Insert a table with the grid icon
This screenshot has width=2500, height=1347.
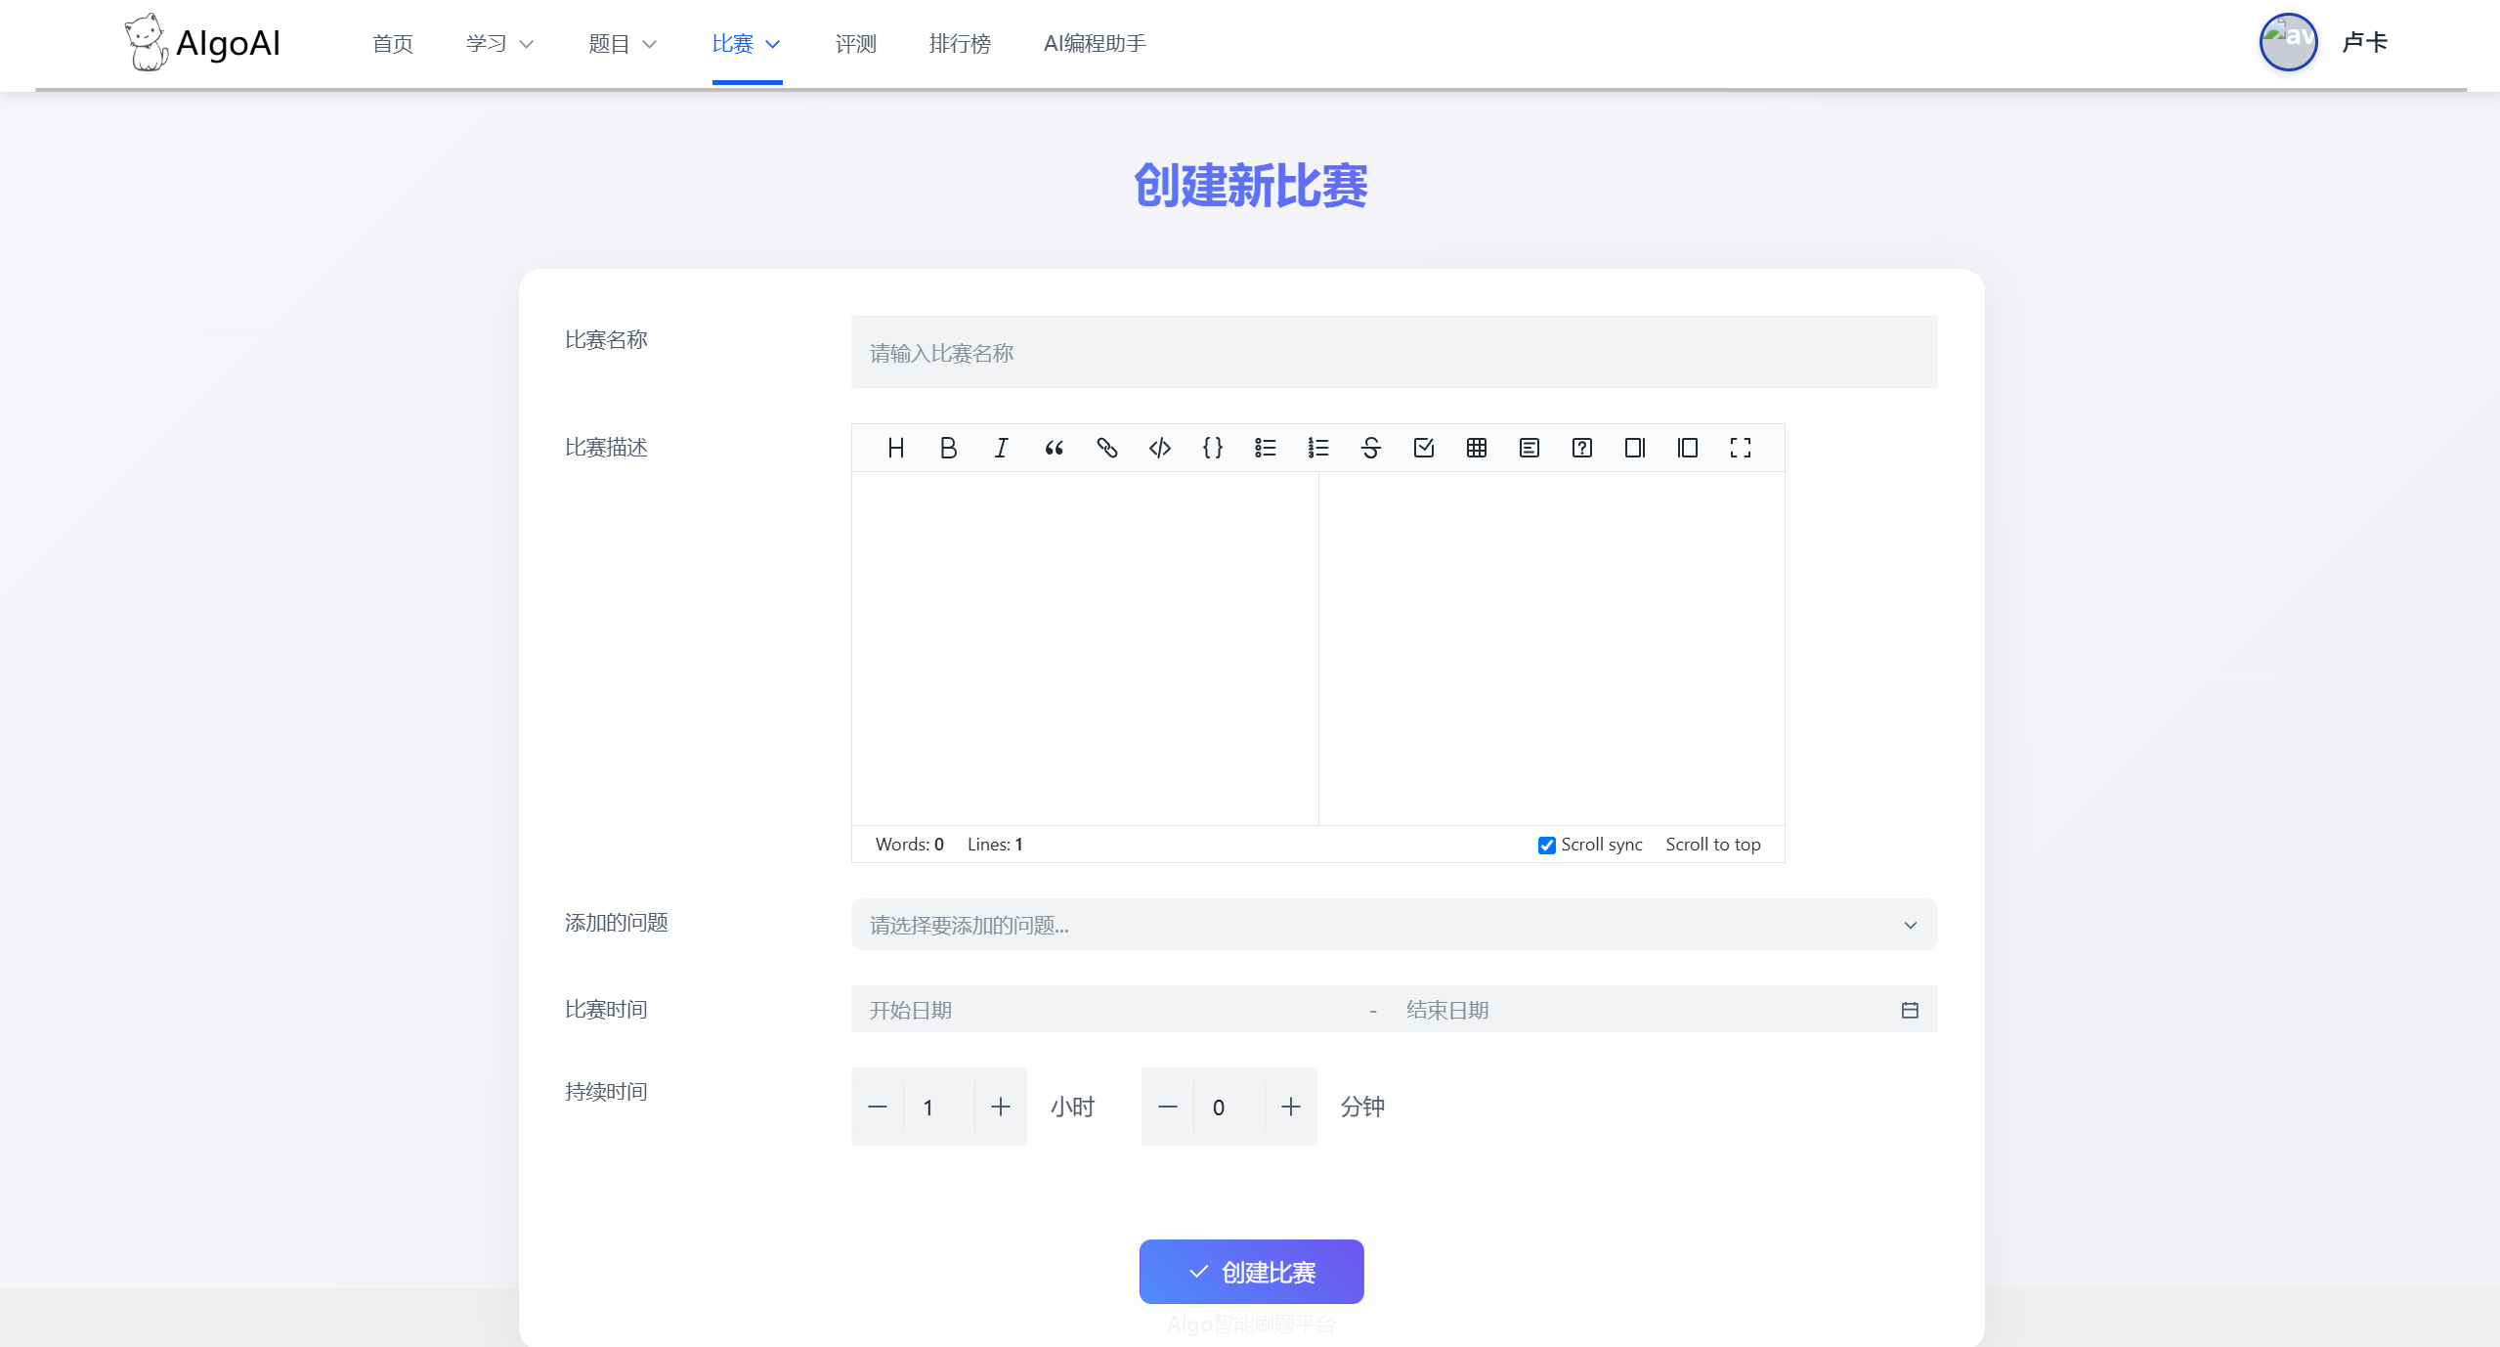point(1476,448)
